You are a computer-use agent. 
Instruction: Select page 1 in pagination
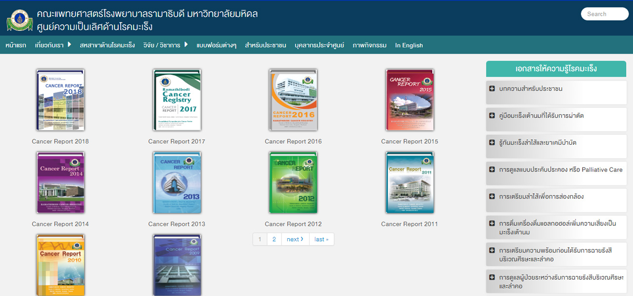point(260,239)
